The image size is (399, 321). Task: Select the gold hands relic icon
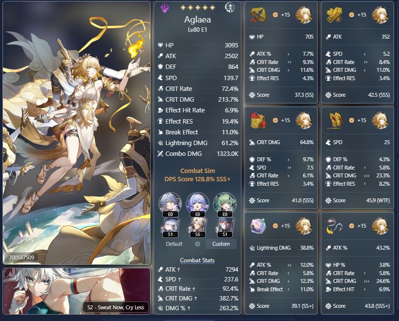[x=334, y=15]
